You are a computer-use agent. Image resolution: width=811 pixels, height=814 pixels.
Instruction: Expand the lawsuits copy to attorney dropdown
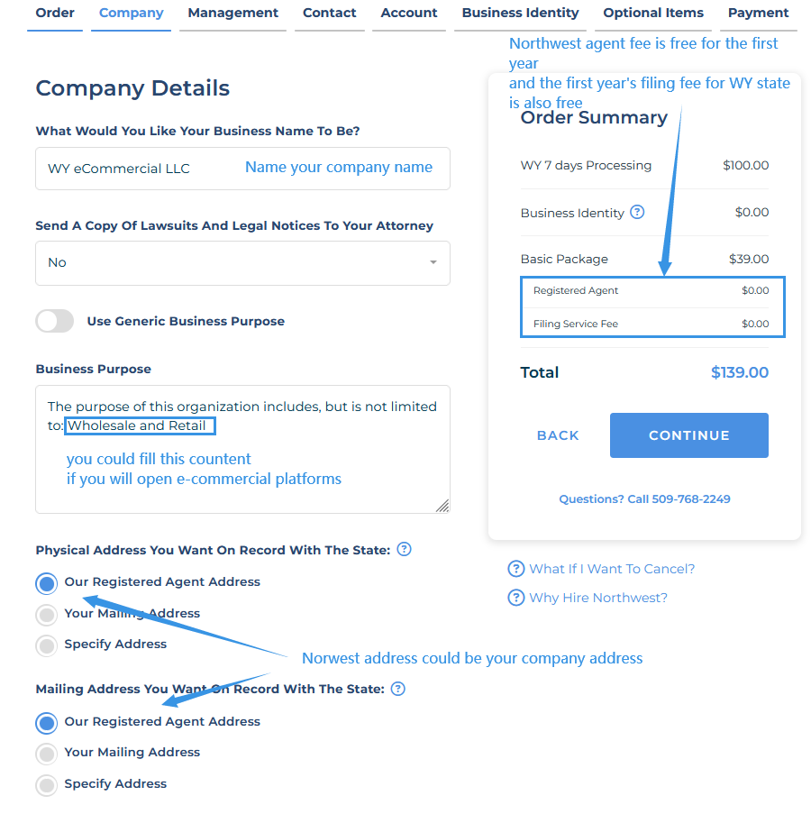[242, 262]
